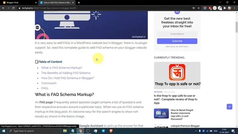Click the page vertical scrollbar thumb
This screenshot has height=134, width=238.
point(237,27)
